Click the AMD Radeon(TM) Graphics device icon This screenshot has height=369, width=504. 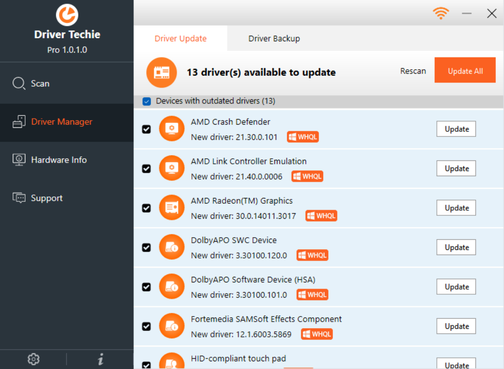coord(172,208)
